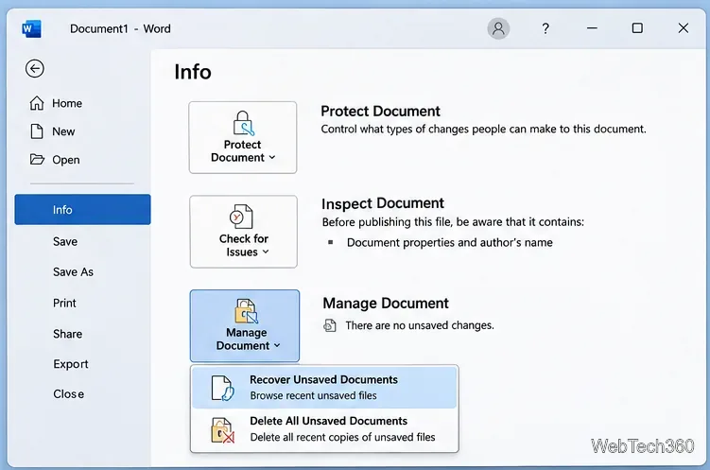Click the Delete All Unsaved Documents icon

(x=222, y=430)
